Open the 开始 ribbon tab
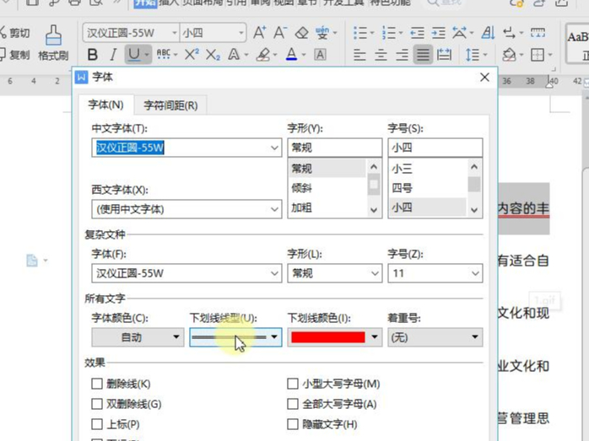The height and width of the screenshot is (441, 589). [x=145, y=3]
